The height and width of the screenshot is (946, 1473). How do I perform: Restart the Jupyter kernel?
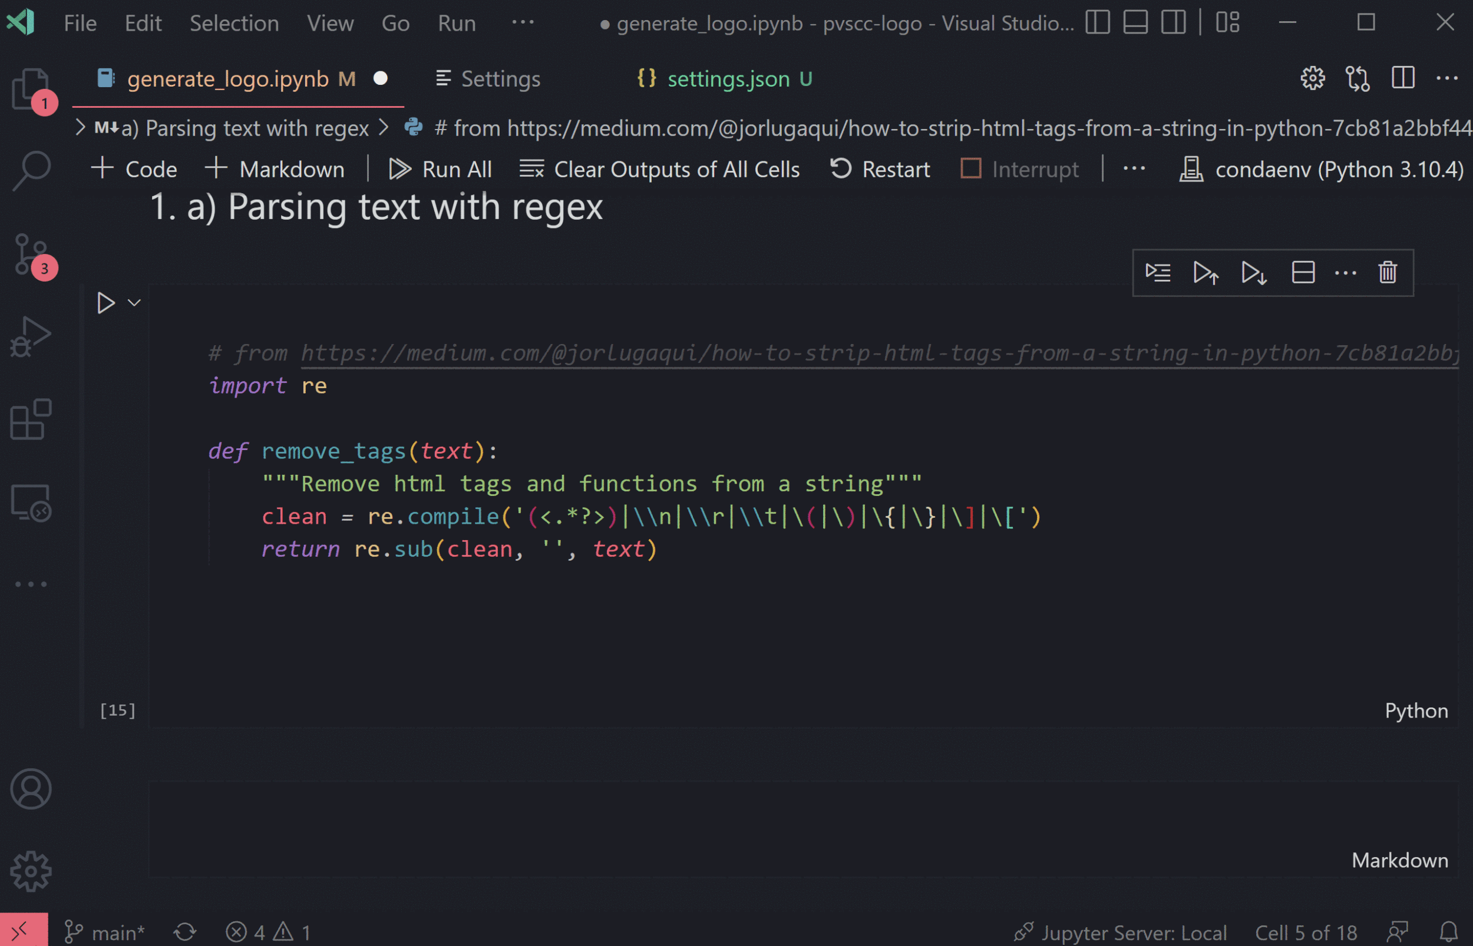(880, 169)
